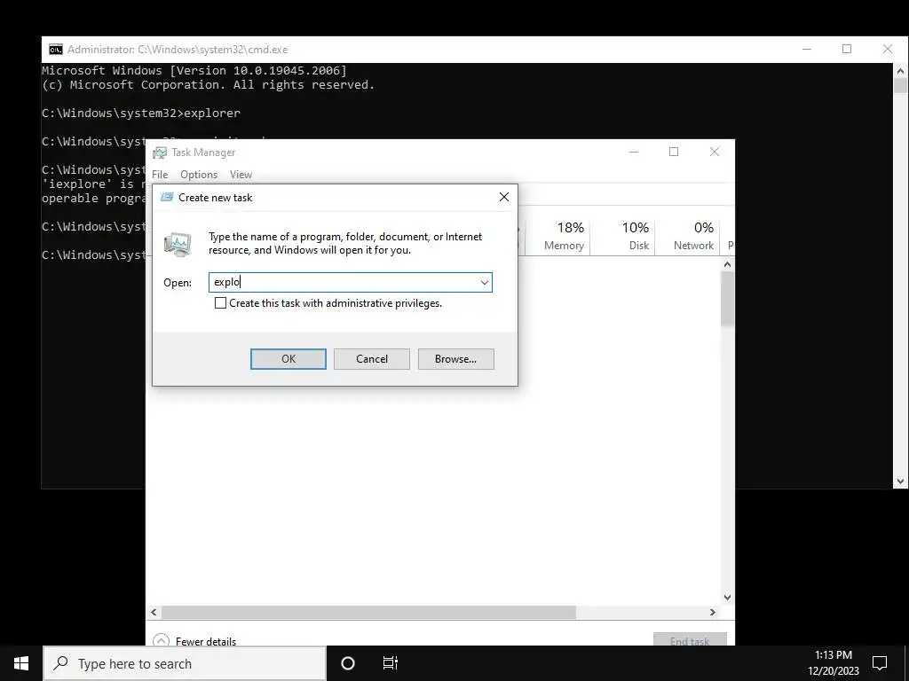
Task: Click the End task button
Action: (689, 641)
